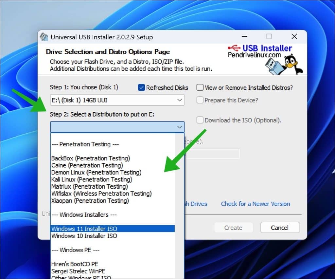
Task: Choose Wifislax (Wireless Penetration Testing)
Action: click(x=101, y=194)
